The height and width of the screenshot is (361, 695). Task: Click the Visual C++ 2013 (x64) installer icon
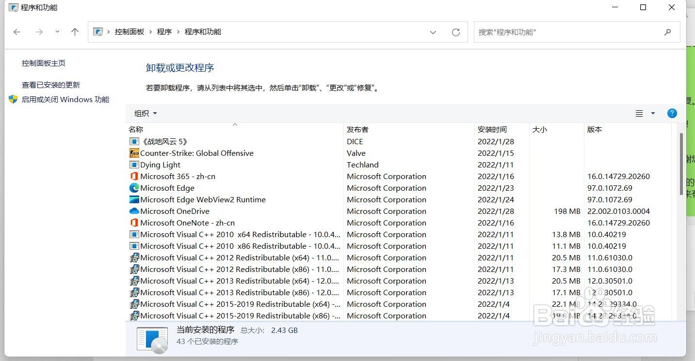(134, 281)
